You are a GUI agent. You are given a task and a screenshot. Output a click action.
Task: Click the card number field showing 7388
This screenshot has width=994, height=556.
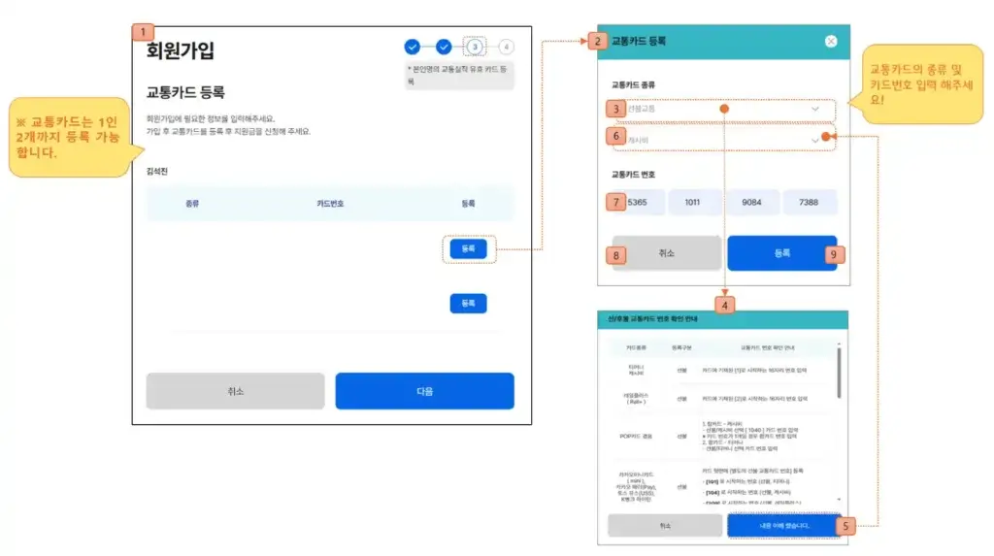[x=809, y=203]
